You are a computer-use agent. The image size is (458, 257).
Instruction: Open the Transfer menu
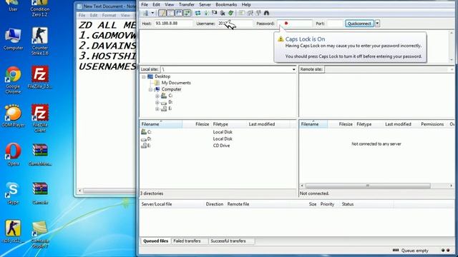tap(186, 5)
